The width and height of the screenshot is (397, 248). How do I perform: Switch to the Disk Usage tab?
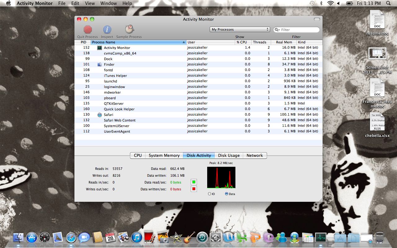coord(229,156)
